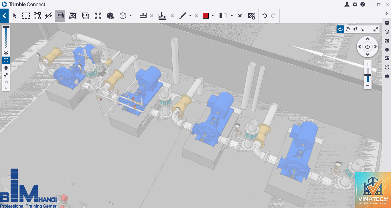The height and width of the screenshot is (208, 391).
Task: Open ToDo checkmark panel in sidebar
Action: pyautogui.click(x=387, y=41)
